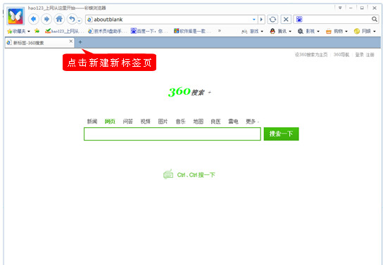Open the 网银 online banking dropdown
Screen dimensions: 385x265
pyautogui.click(x=365, y=32)
